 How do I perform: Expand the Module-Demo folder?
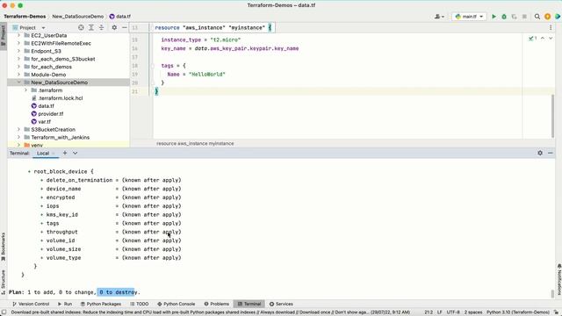point(18,75)
